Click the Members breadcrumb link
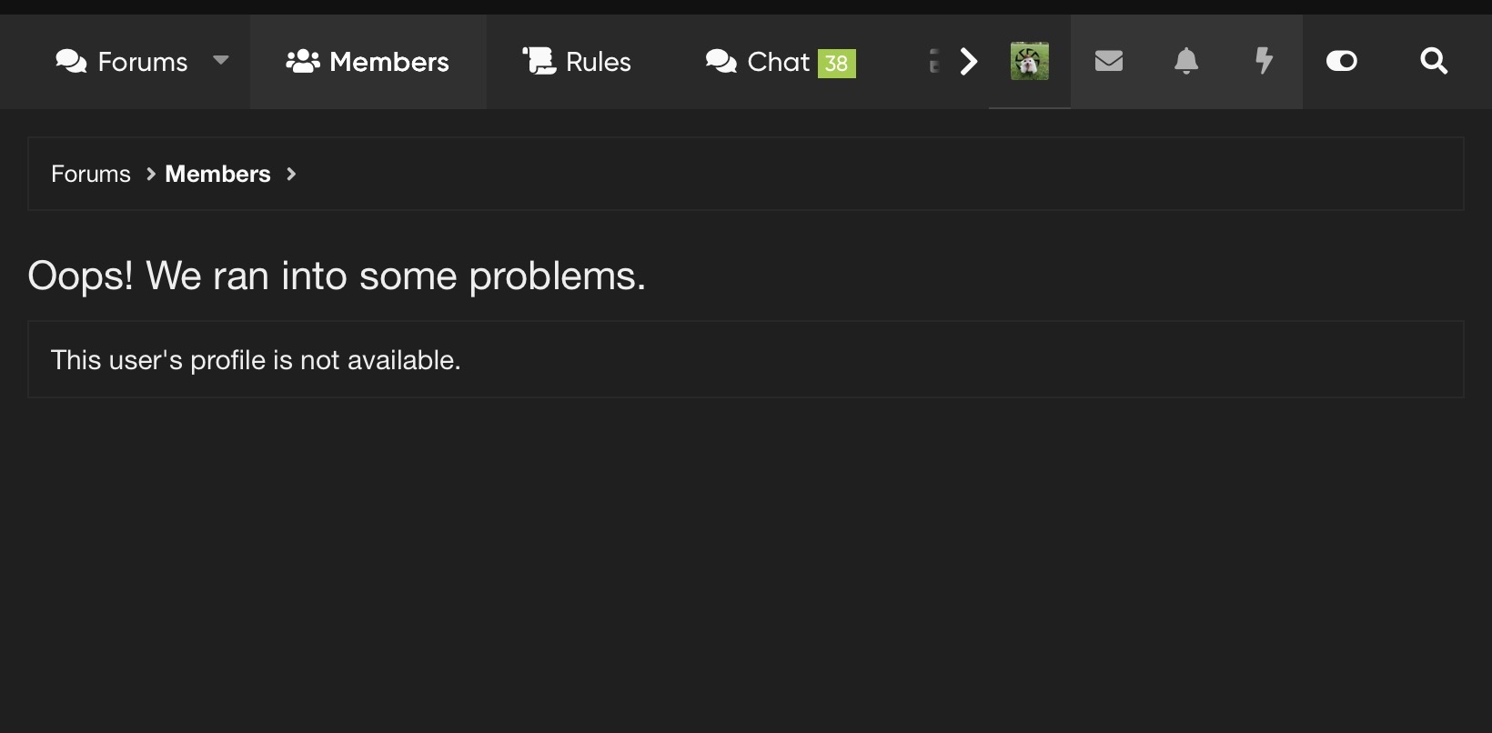 217,174
